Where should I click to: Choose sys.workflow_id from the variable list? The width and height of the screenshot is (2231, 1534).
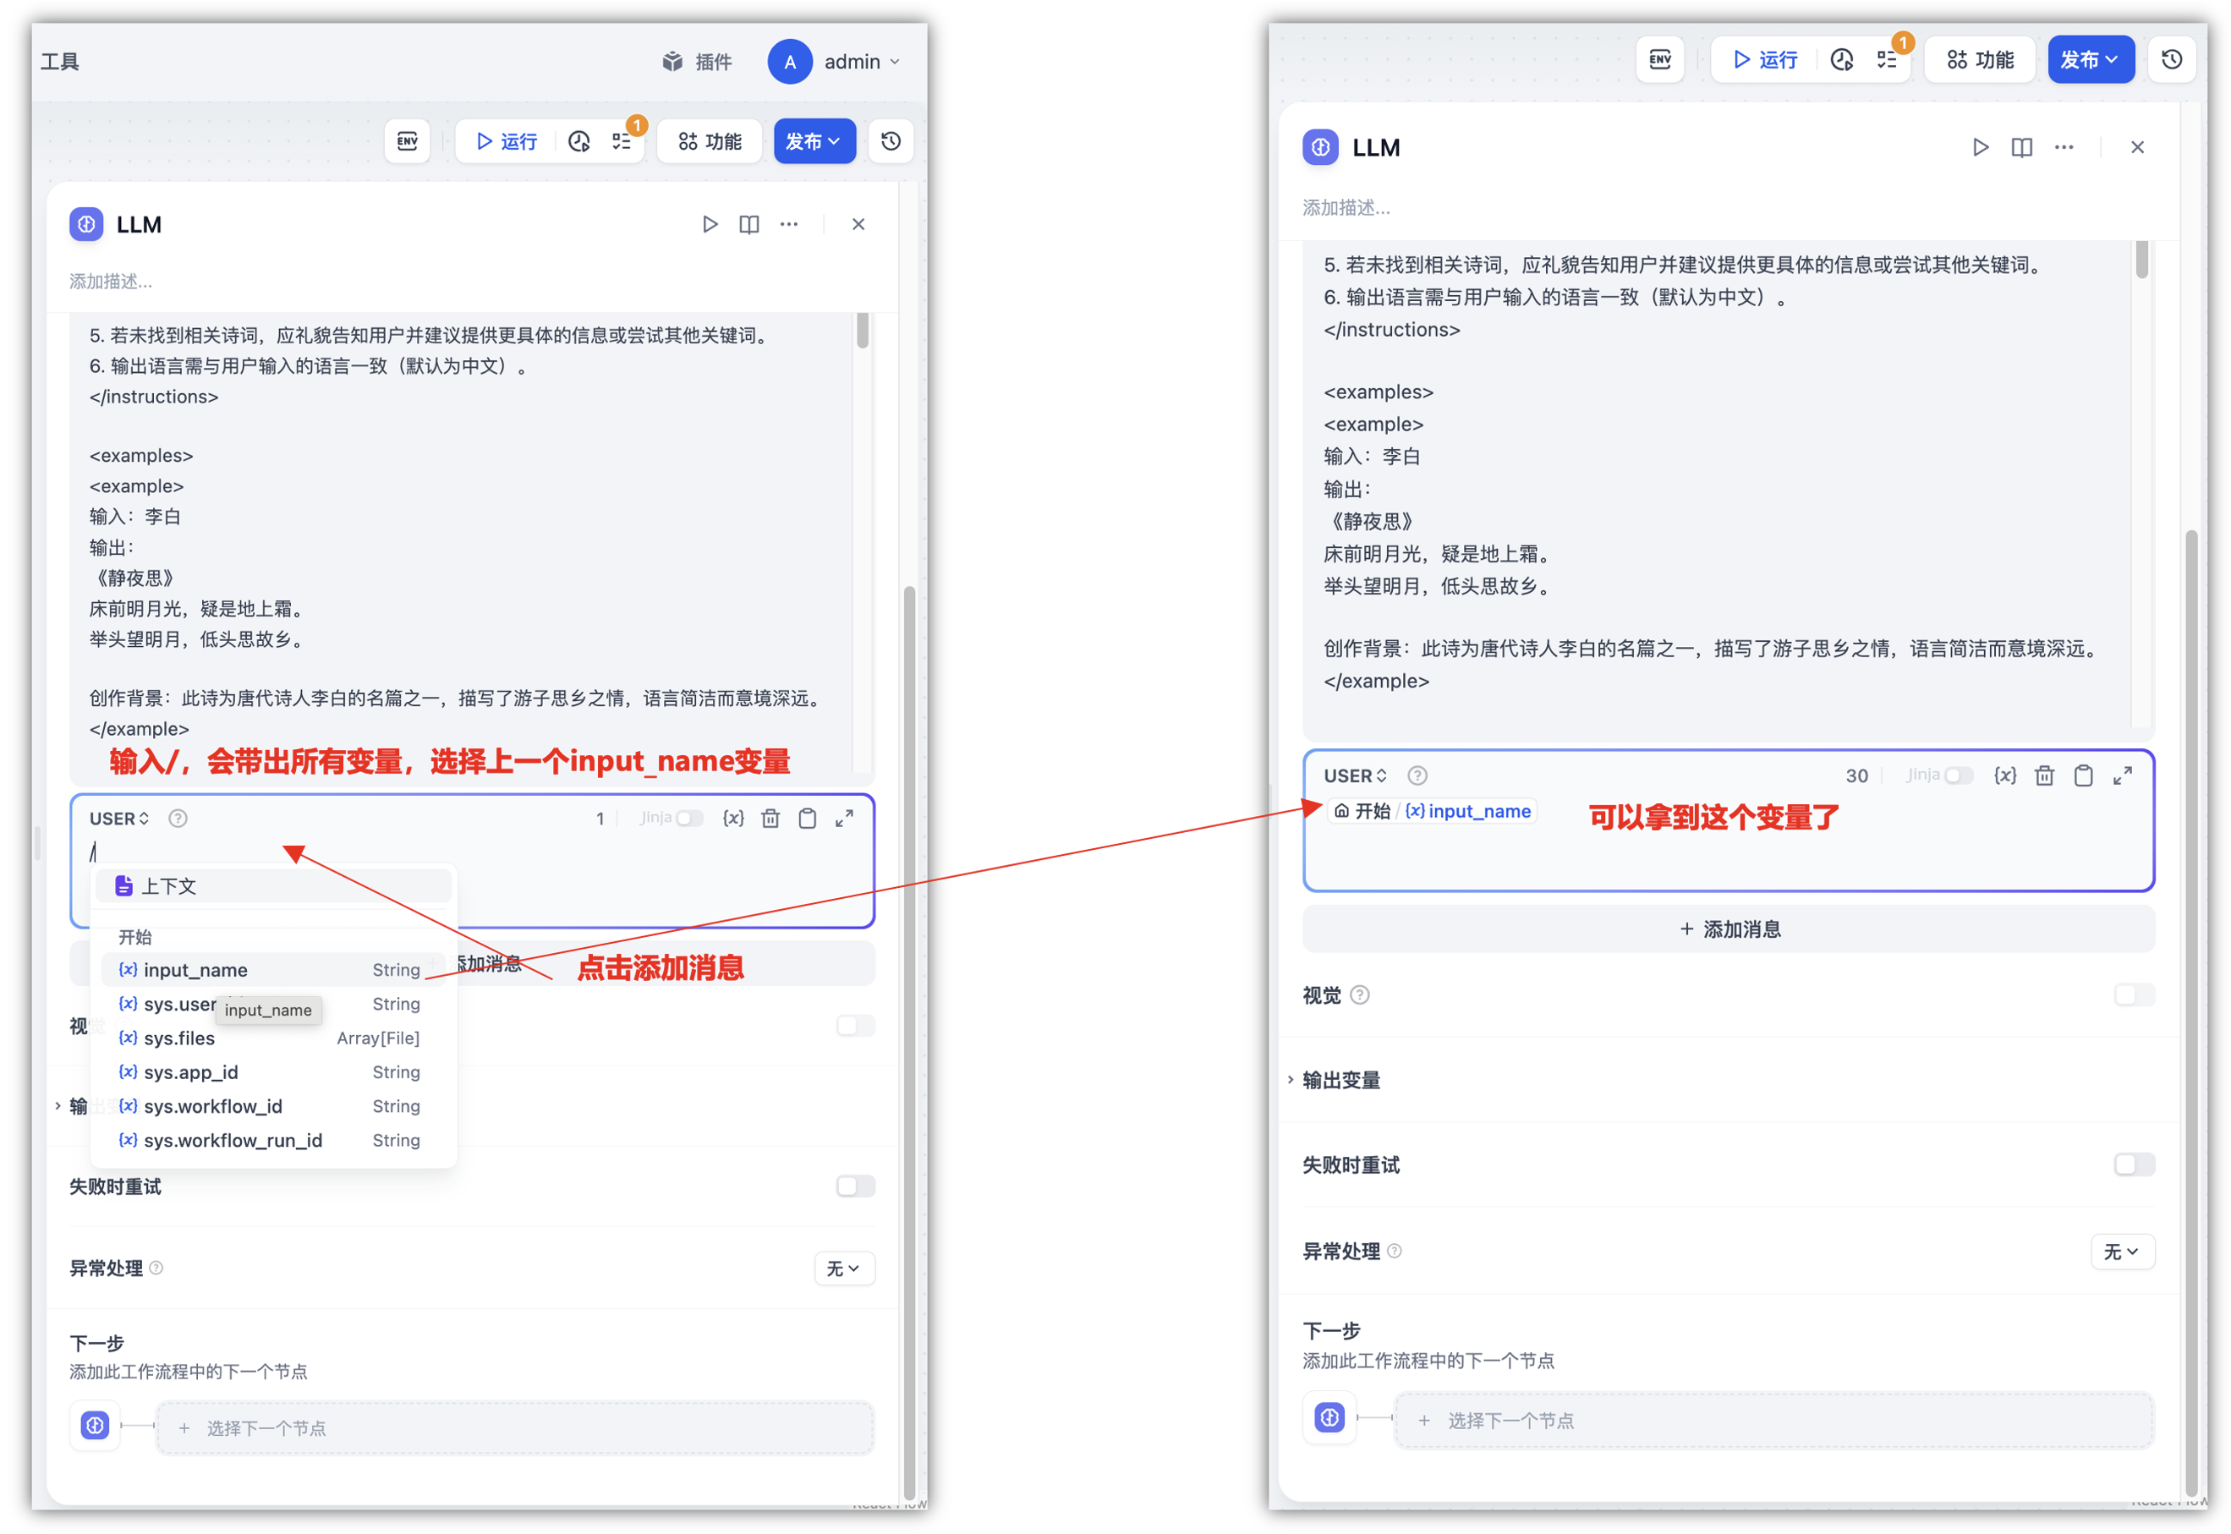(x=213, y=1106)
